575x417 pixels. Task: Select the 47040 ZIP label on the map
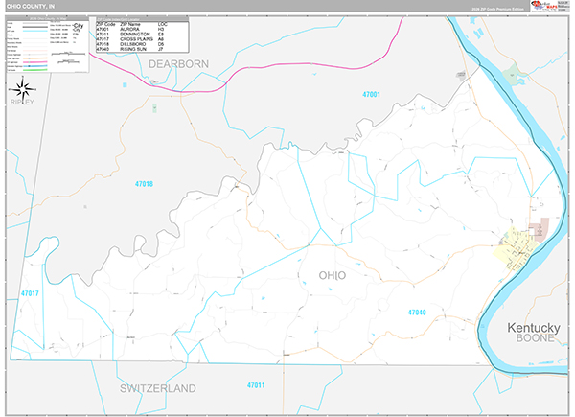pos(417,312)
